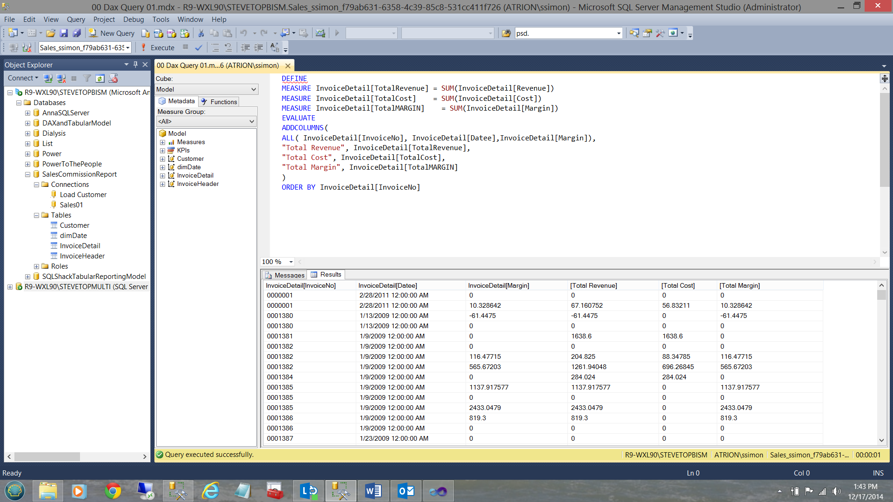The image size is (893, 502).
Task: Expand the InvoiceDetail metadata node
Action: pyautogui.click(x=162, y=176)
